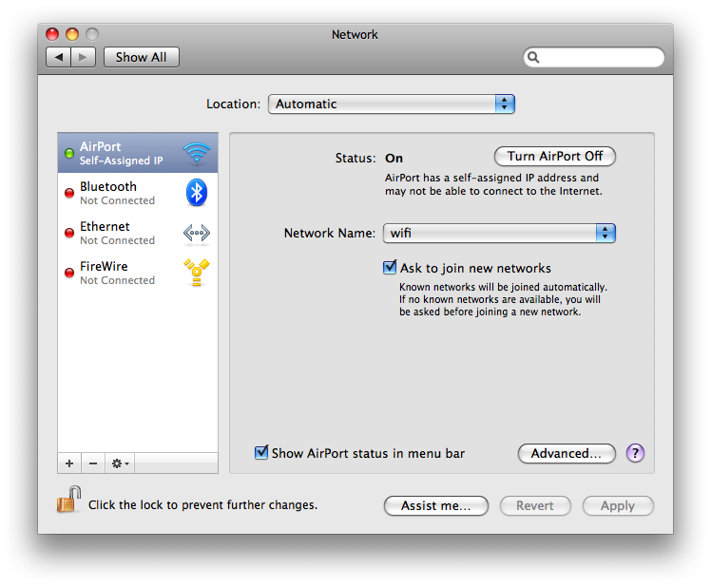Toggle Ask to join new networks checkbox
The height and width of the screenshot is (586, 711).
(x=390, y=268)
